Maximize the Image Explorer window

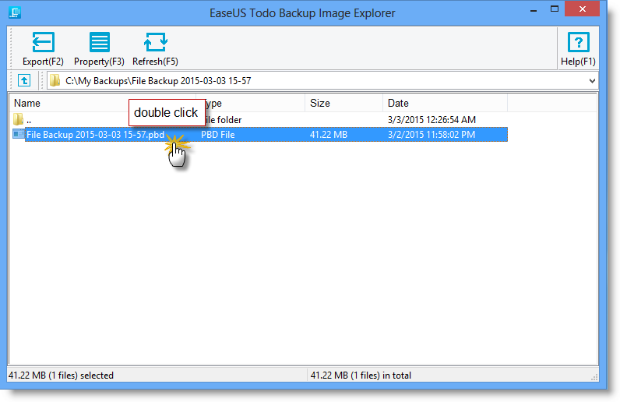pyautogui.click(x=555, y=9)
